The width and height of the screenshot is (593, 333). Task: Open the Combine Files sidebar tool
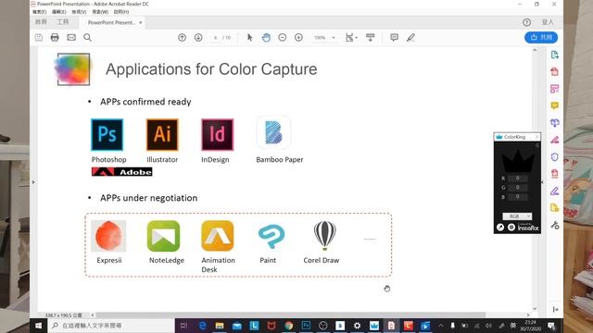click(554, 123)
